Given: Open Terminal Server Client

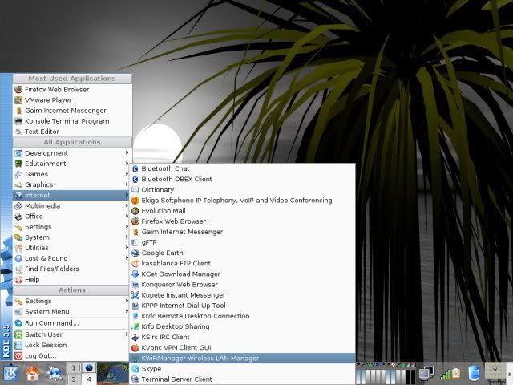Looking at the screenshot, I should [242, 379].
